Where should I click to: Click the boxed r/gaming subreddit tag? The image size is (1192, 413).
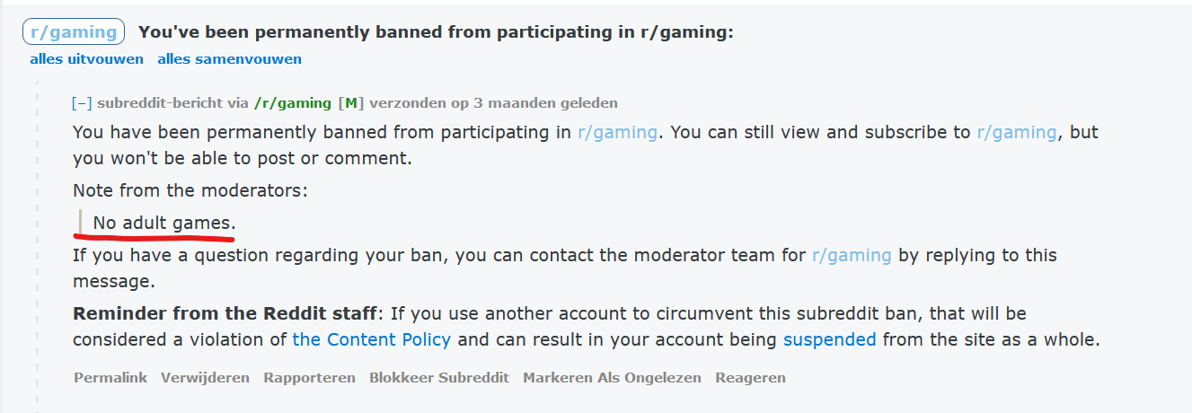click(74, 32)
